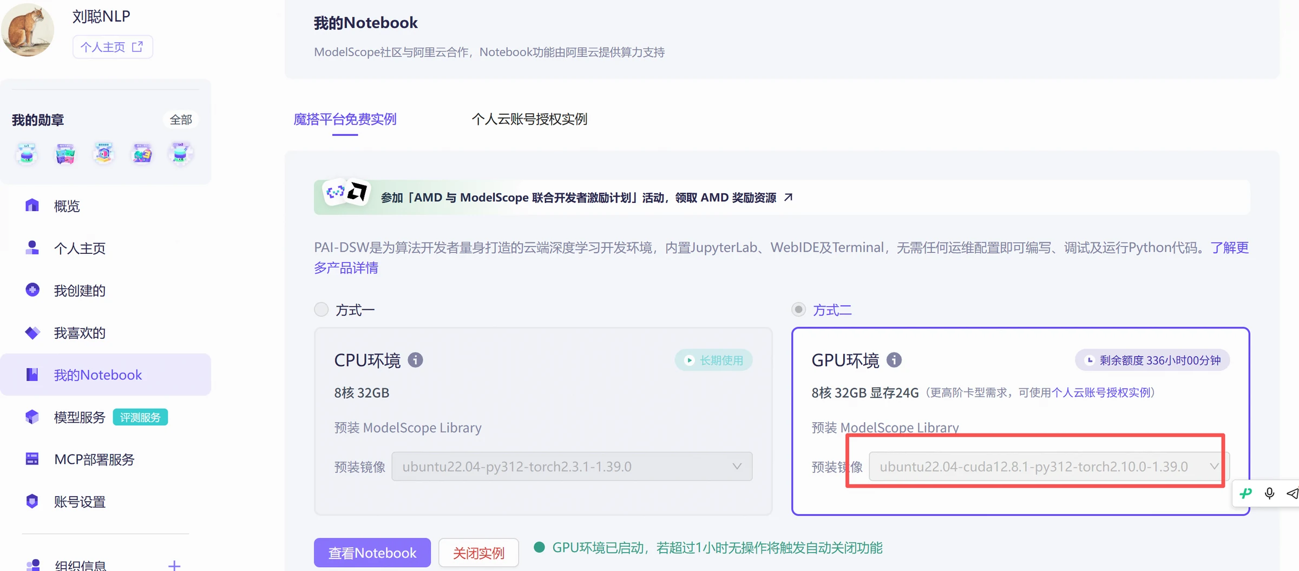Viewport: 1299px width, 571px height.
Task: Click the microphone icon in floating toolbar
Action: coord(1269,493)
